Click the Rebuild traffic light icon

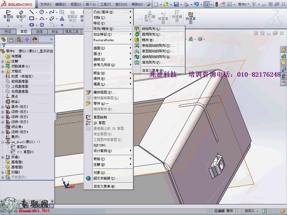217,4
